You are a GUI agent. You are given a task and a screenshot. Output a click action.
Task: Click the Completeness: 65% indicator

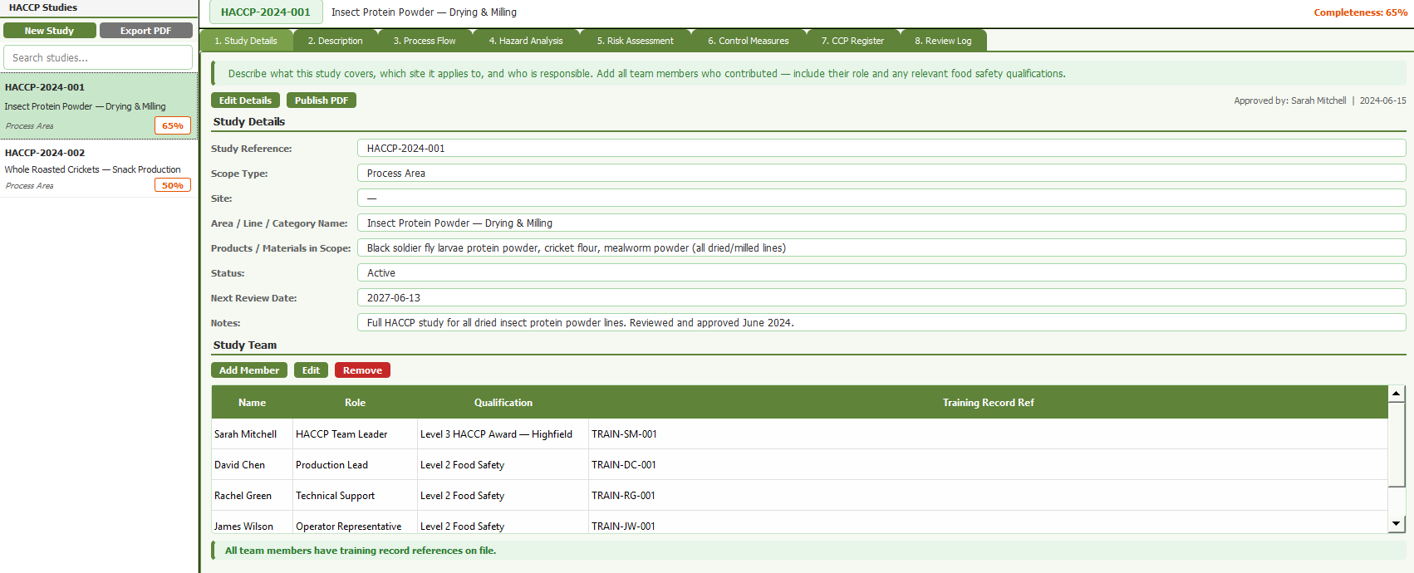1360,12
